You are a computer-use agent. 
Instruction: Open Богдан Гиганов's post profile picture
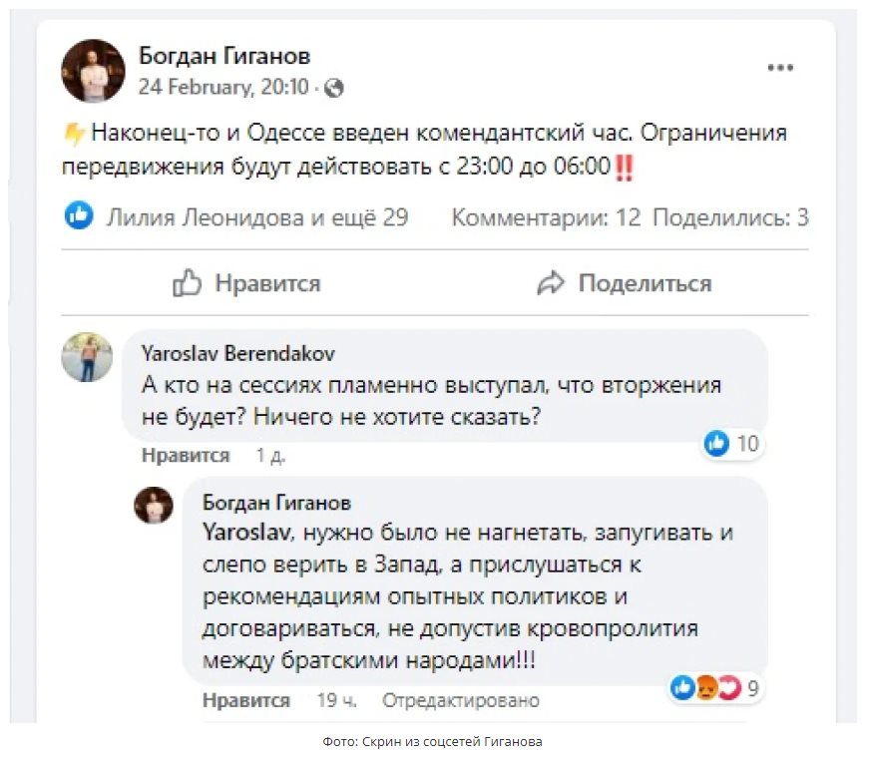pos(93,71)
